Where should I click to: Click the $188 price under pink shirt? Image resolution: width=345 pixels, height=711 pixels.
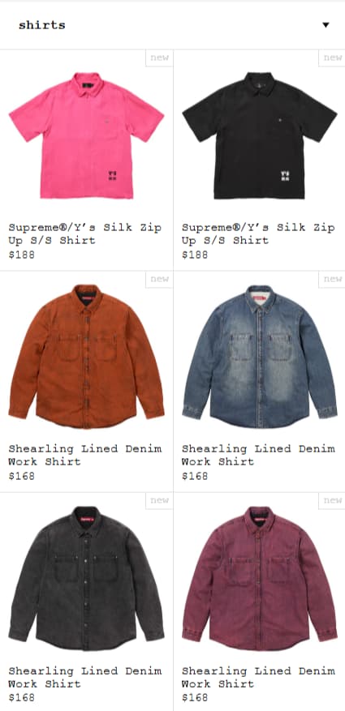21,255
